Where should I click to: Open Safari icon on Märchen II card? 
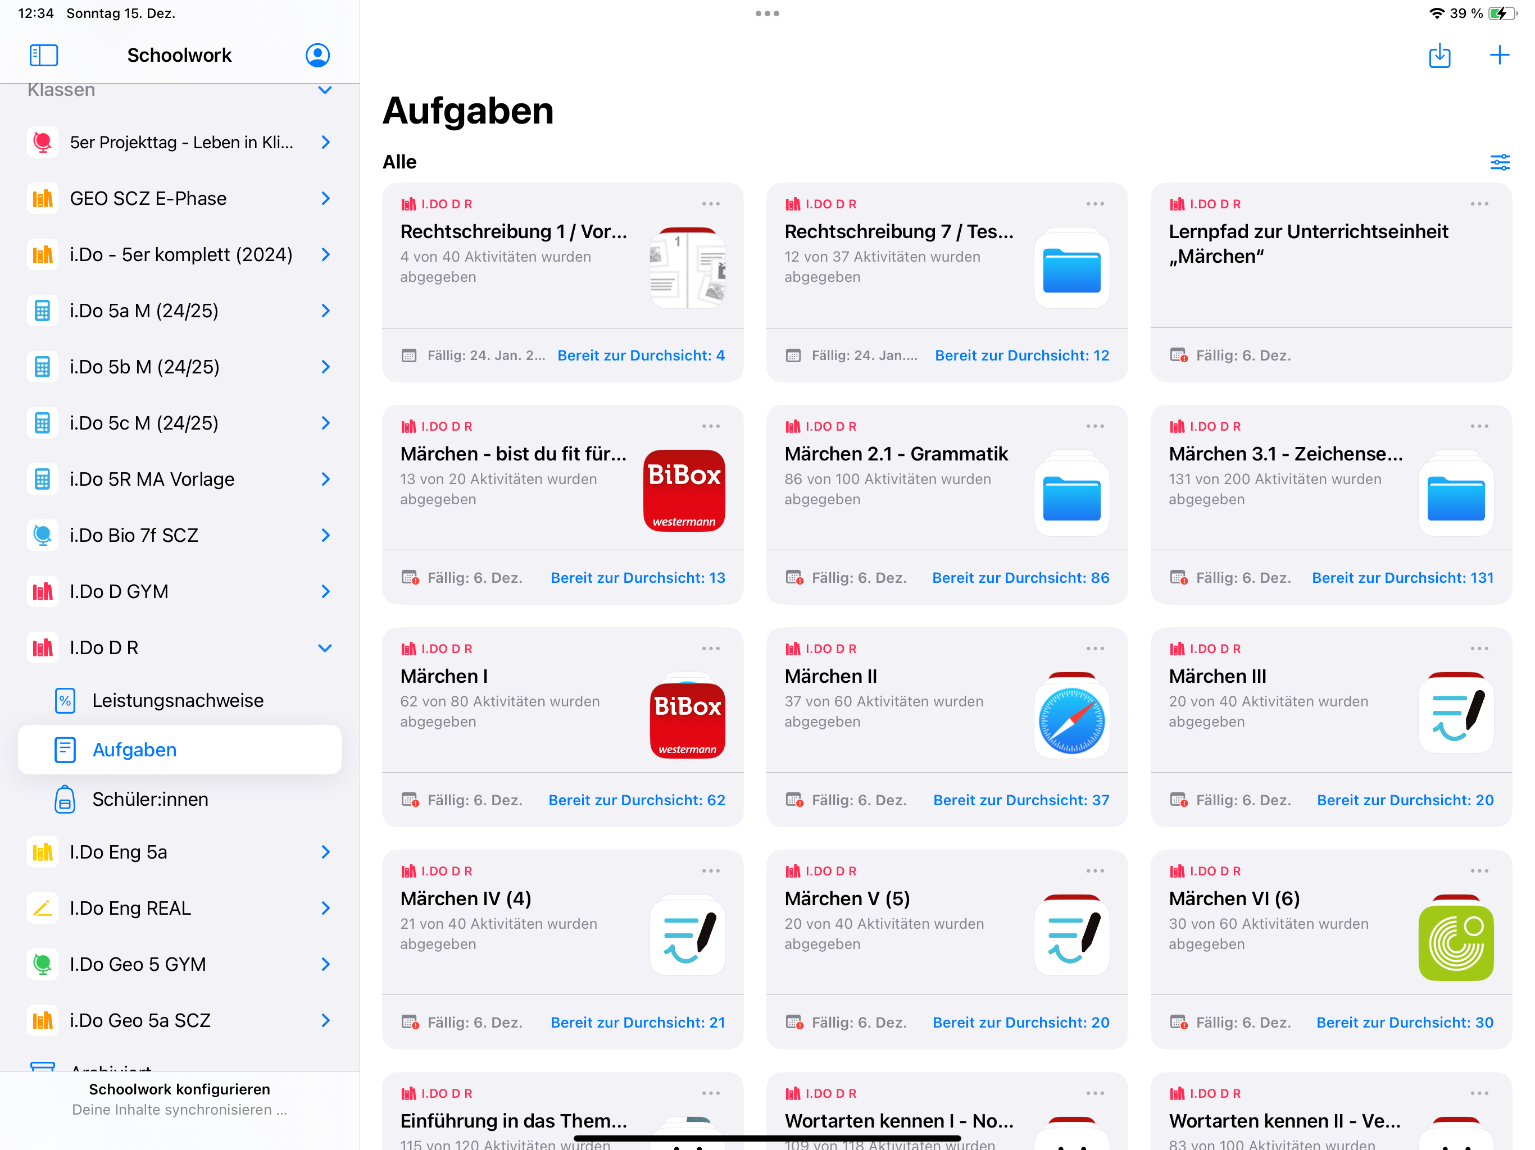click(1071, 719)
